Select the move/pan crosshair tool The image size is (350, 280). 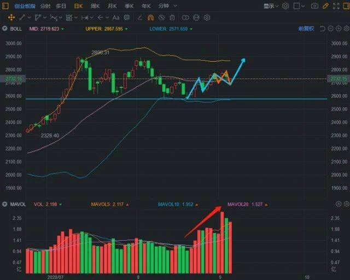click(x=11, y=17)
